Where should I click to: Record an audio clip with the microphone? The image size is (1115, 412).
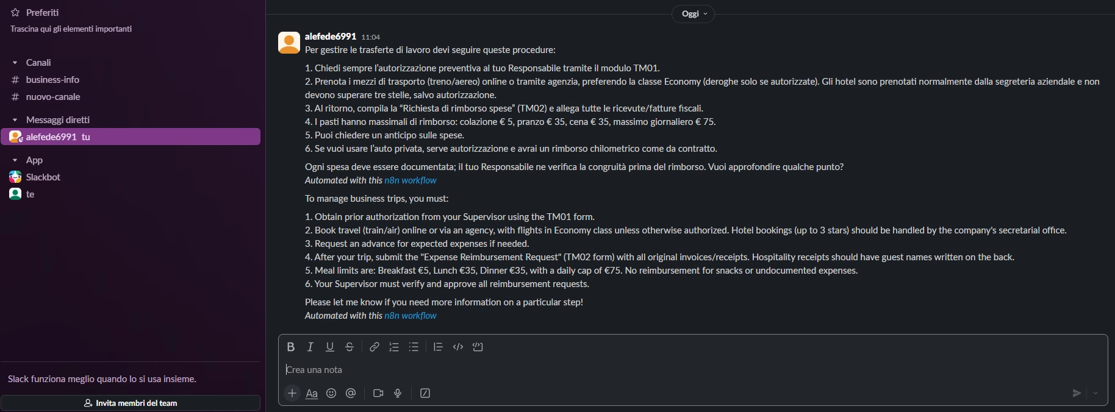pos(398,393)
